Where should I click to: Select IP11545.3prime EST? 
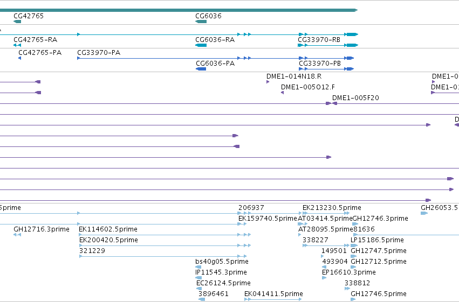(221, 273)
